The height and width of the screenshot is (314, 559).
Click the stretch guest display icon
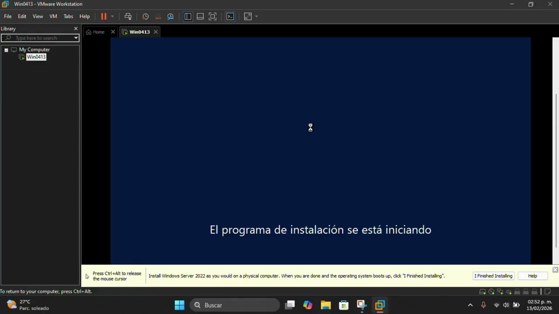(x=248, y=17)
